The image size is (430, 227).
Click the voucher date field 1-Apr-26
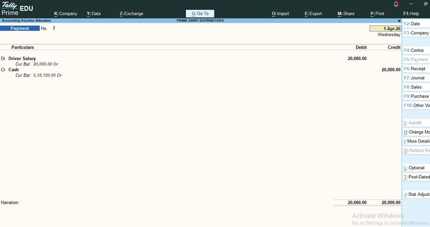(x=385, y=28)
